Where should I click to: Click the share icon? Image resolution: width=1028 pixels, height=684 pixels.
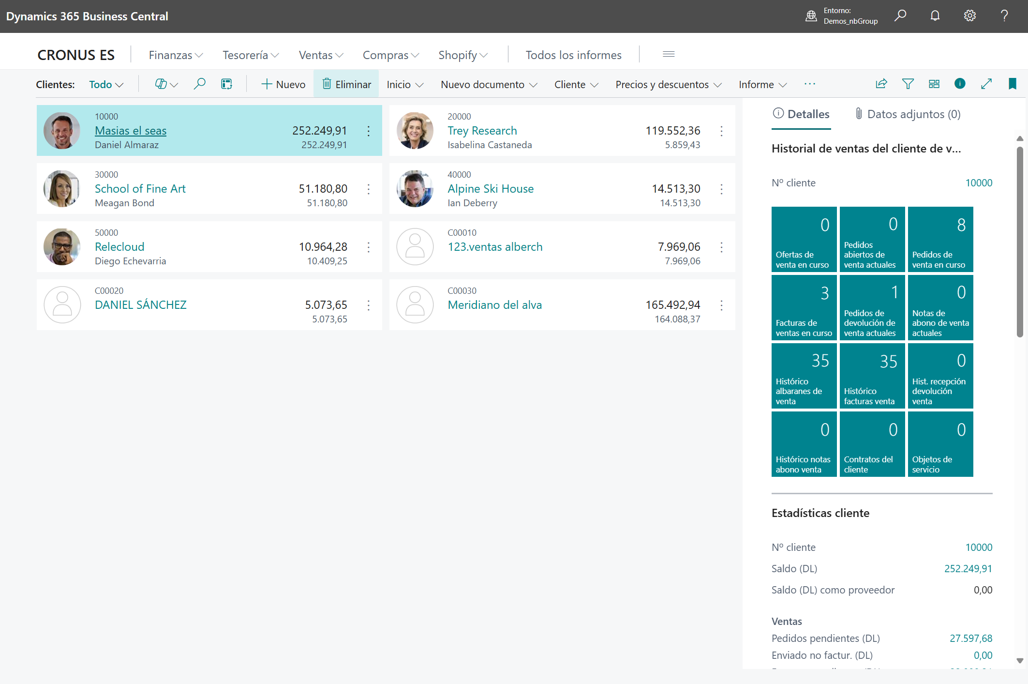coord(881,84)
